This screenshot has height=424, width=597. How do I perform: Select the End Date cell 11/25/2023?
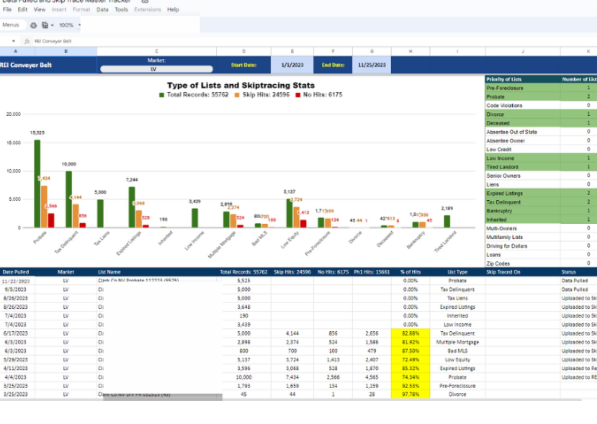tap(372, 65)
